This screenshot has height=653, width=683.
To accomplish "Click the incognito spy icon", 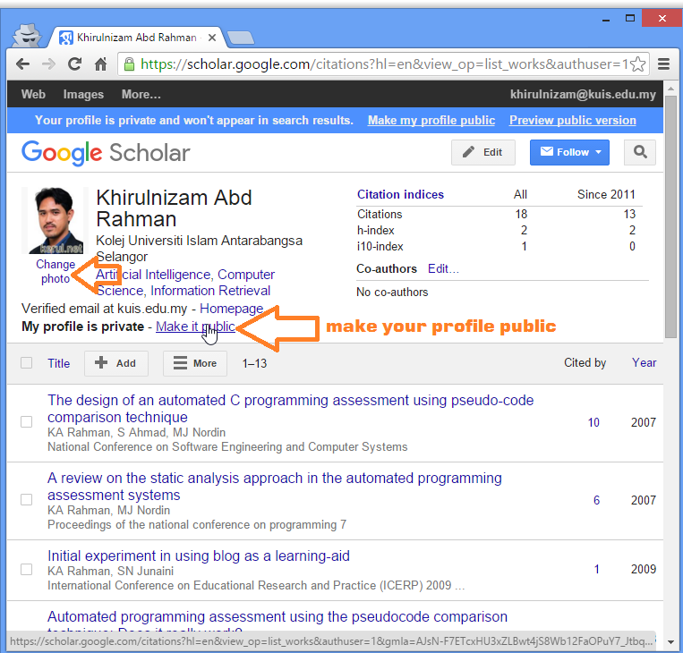I will coord(27,35).
